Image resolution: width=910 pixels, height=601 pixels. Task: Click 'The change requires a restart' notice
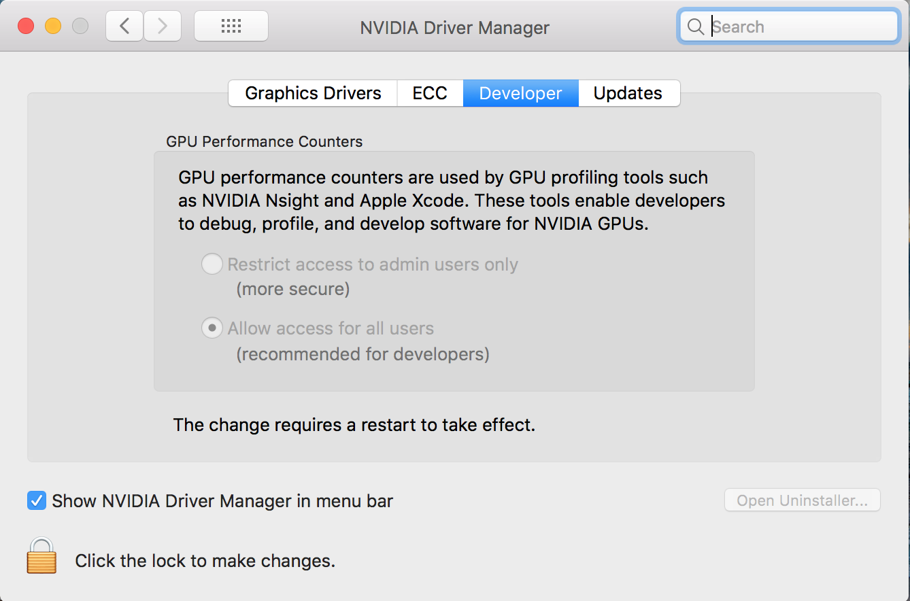pyautogui.click(x=354, y=425)
